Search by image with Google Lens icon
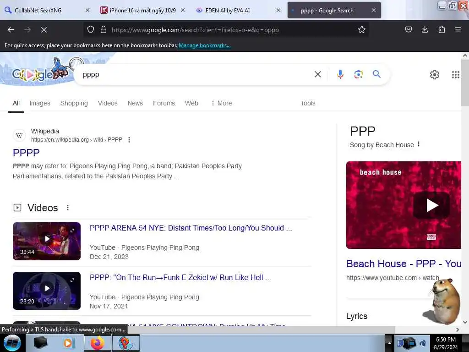 (x=358, y=74)
